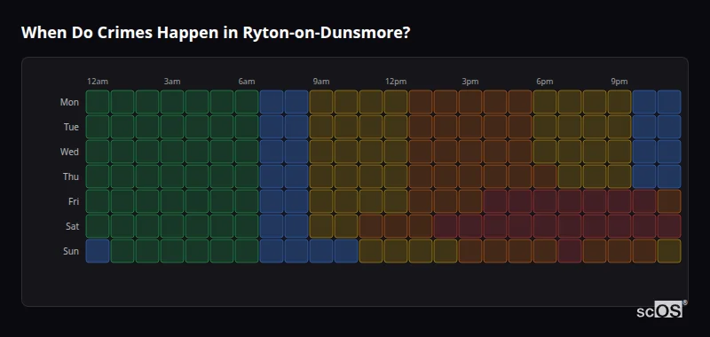
Task: Click the 6pm column label
Action: pyautogui.click(x=545, y=82)
